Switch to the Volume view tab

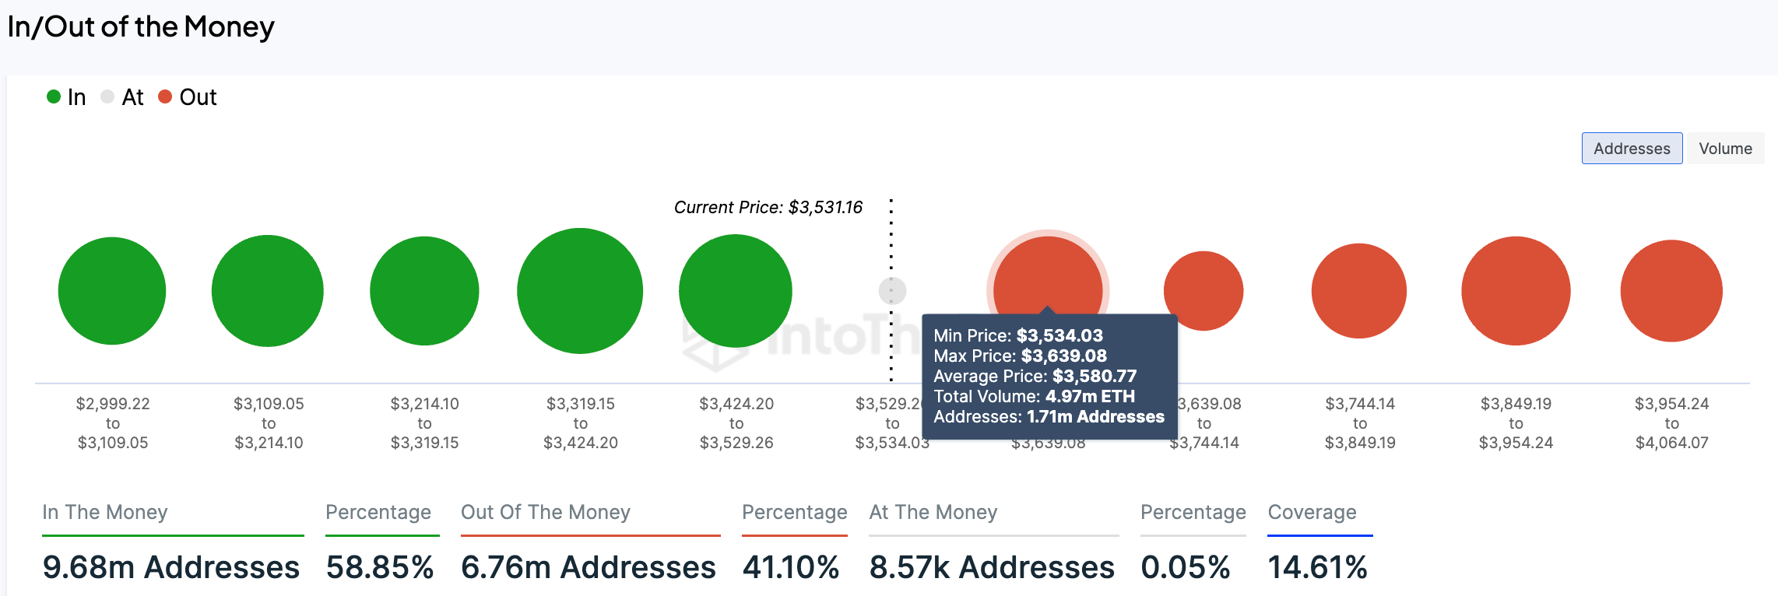(x=1725, y=149)
